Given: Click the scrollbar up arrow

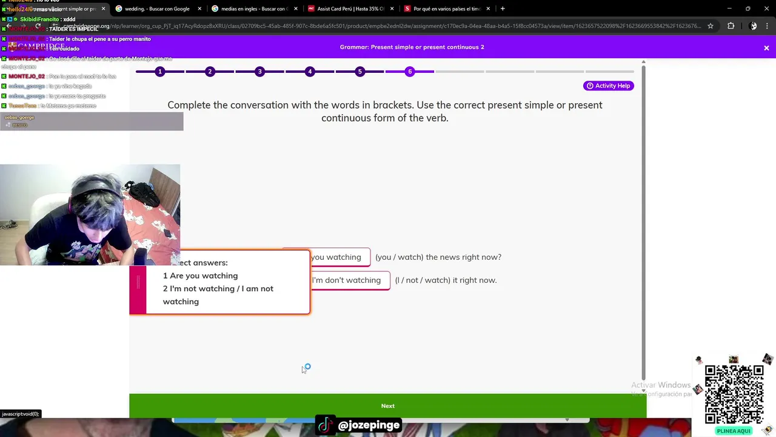Looking at the screenshot, I should click(643, 61).
